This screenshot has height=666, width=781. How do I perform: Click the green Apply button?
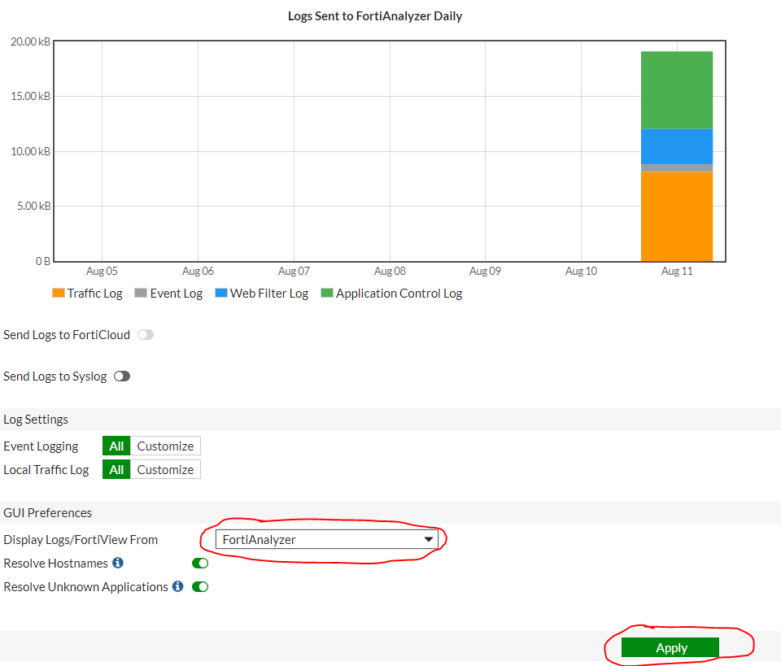(x=670, y=647)
